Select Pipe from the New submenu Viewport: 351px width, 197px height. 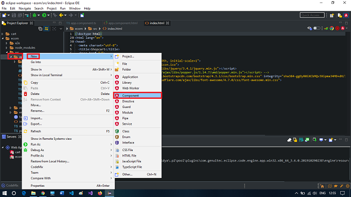[137, 118]
